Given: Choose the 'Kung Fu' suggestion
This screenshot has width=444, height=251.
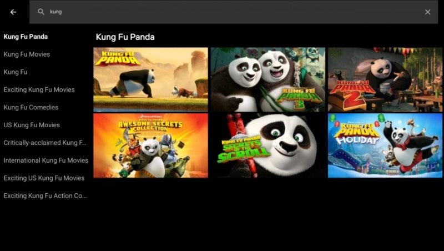Looking at the screenshot, I should point(16,72).
